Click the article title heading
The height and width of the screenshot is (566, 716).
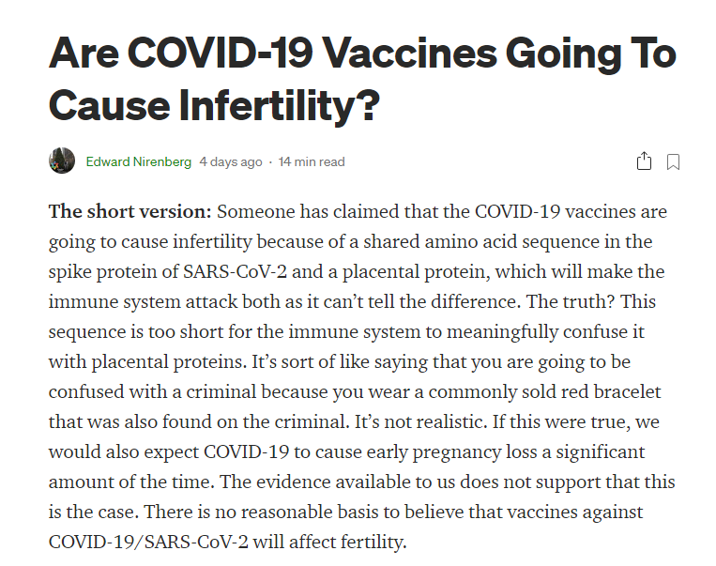[x=361, y=79]
